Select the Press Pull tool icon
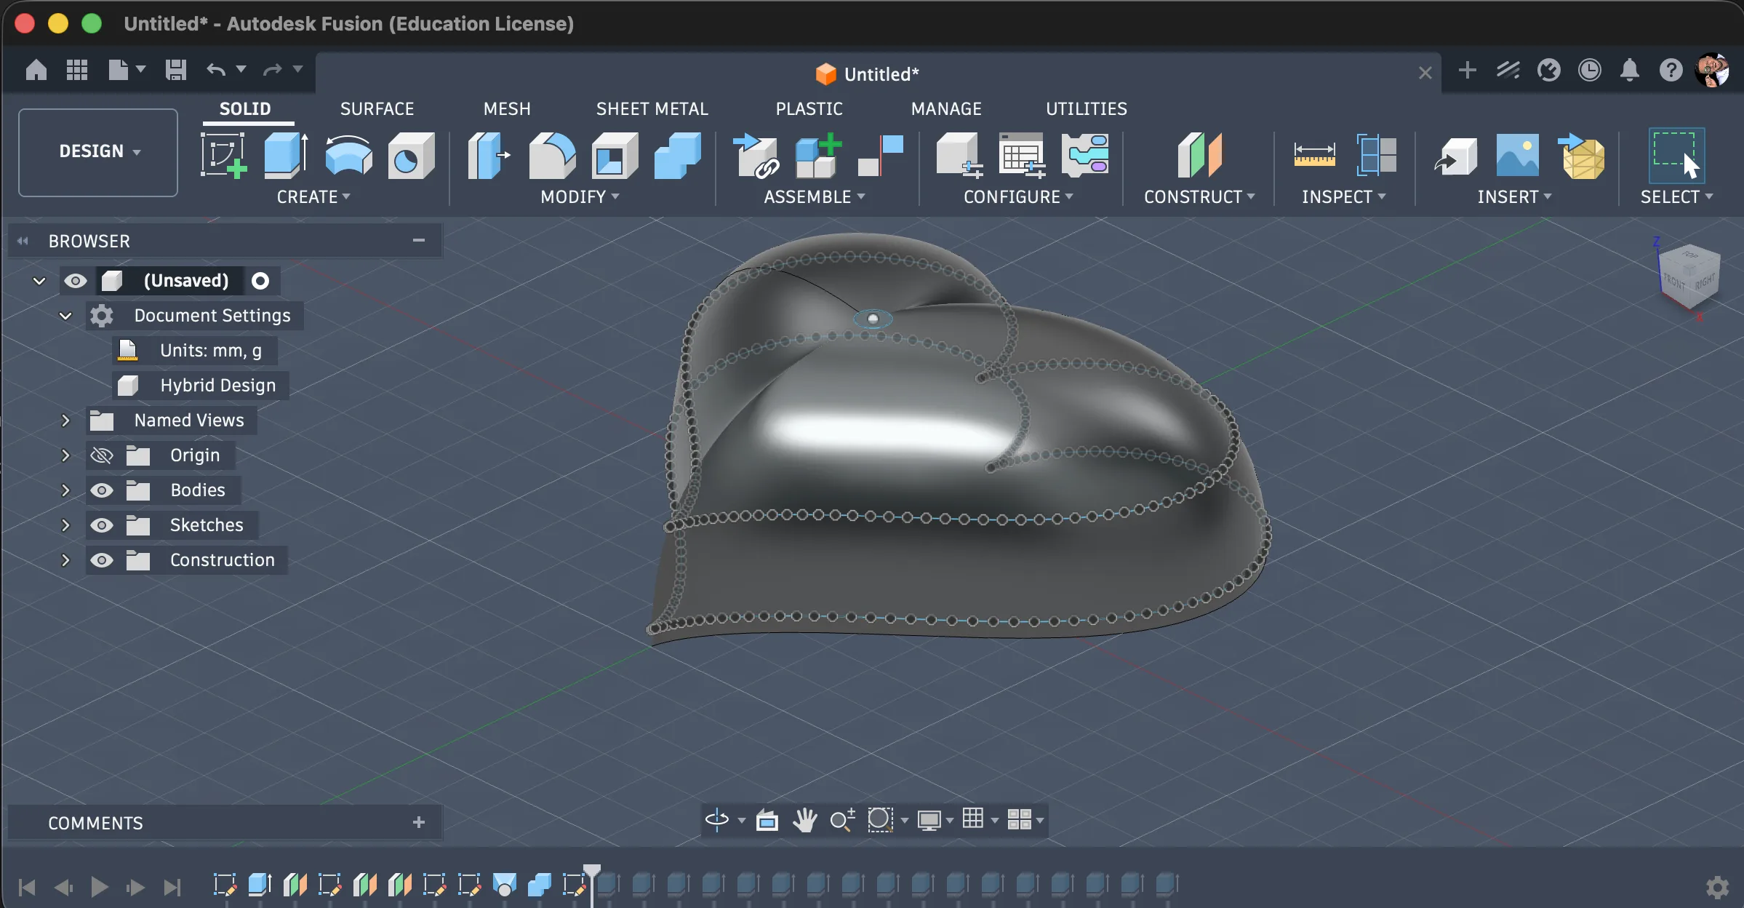1744x908 pixels. (x=489, y=155)
